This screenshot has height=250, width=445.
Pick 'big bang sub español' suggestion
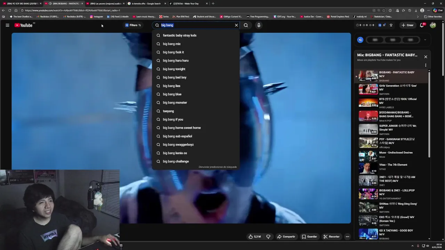tap(196, 136)
